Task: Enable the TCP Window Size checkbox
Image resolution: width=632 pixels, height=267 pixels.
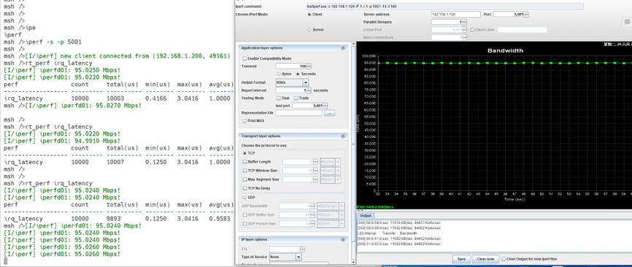Action: (244, 171)
